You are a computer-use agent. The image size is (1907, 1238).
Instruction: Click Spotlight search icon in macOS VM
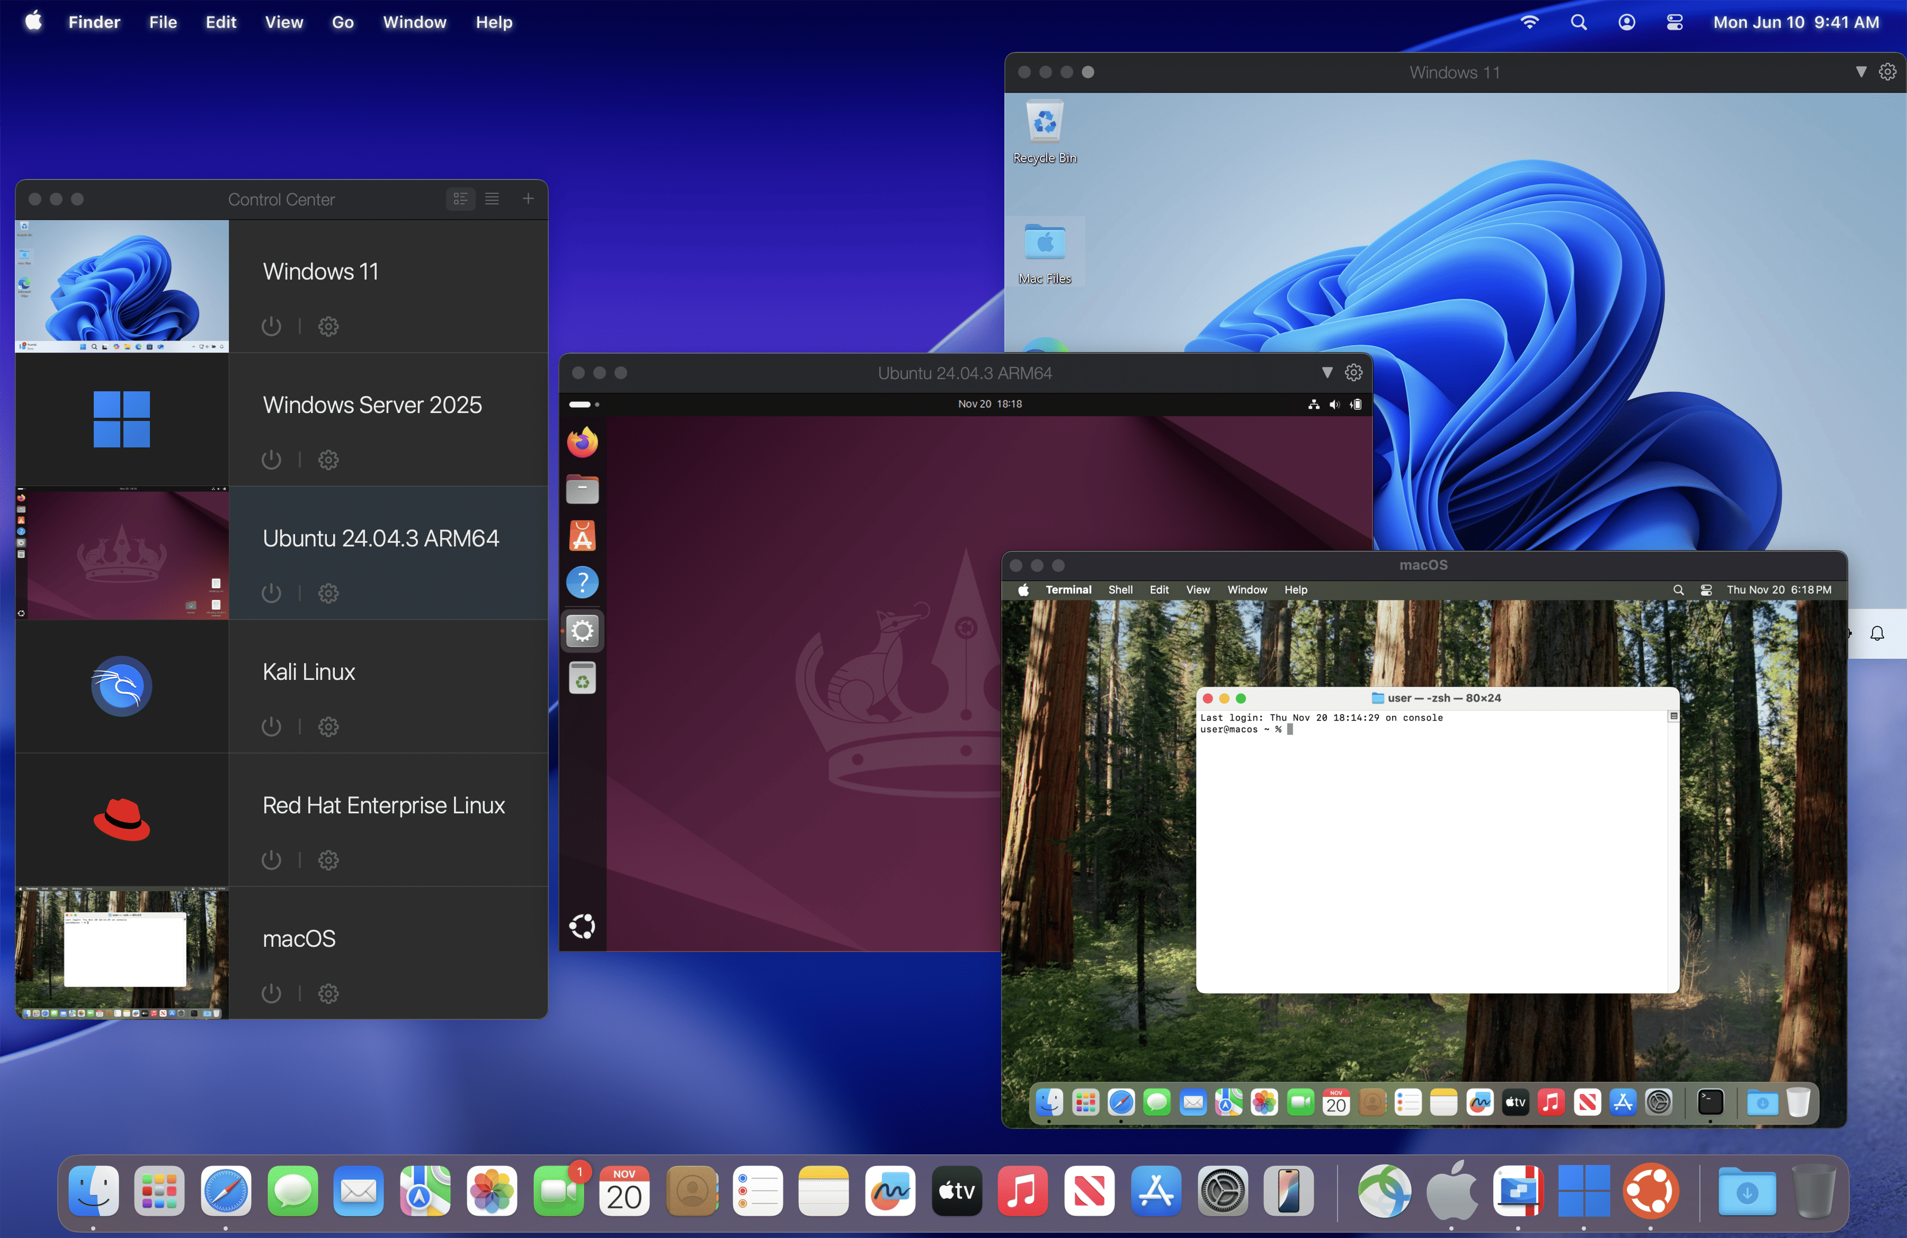1678,590
